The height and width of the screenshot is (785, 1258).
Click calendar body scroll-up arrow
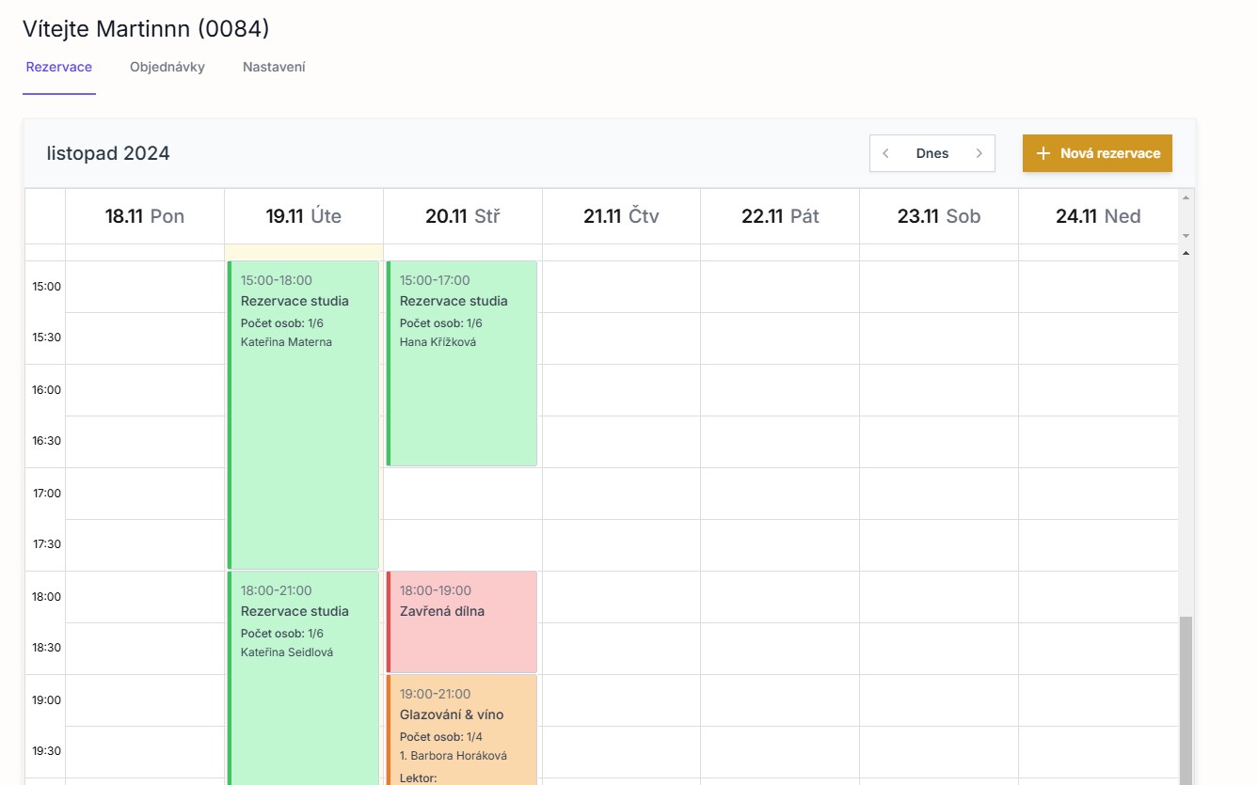coord(1186,253)
